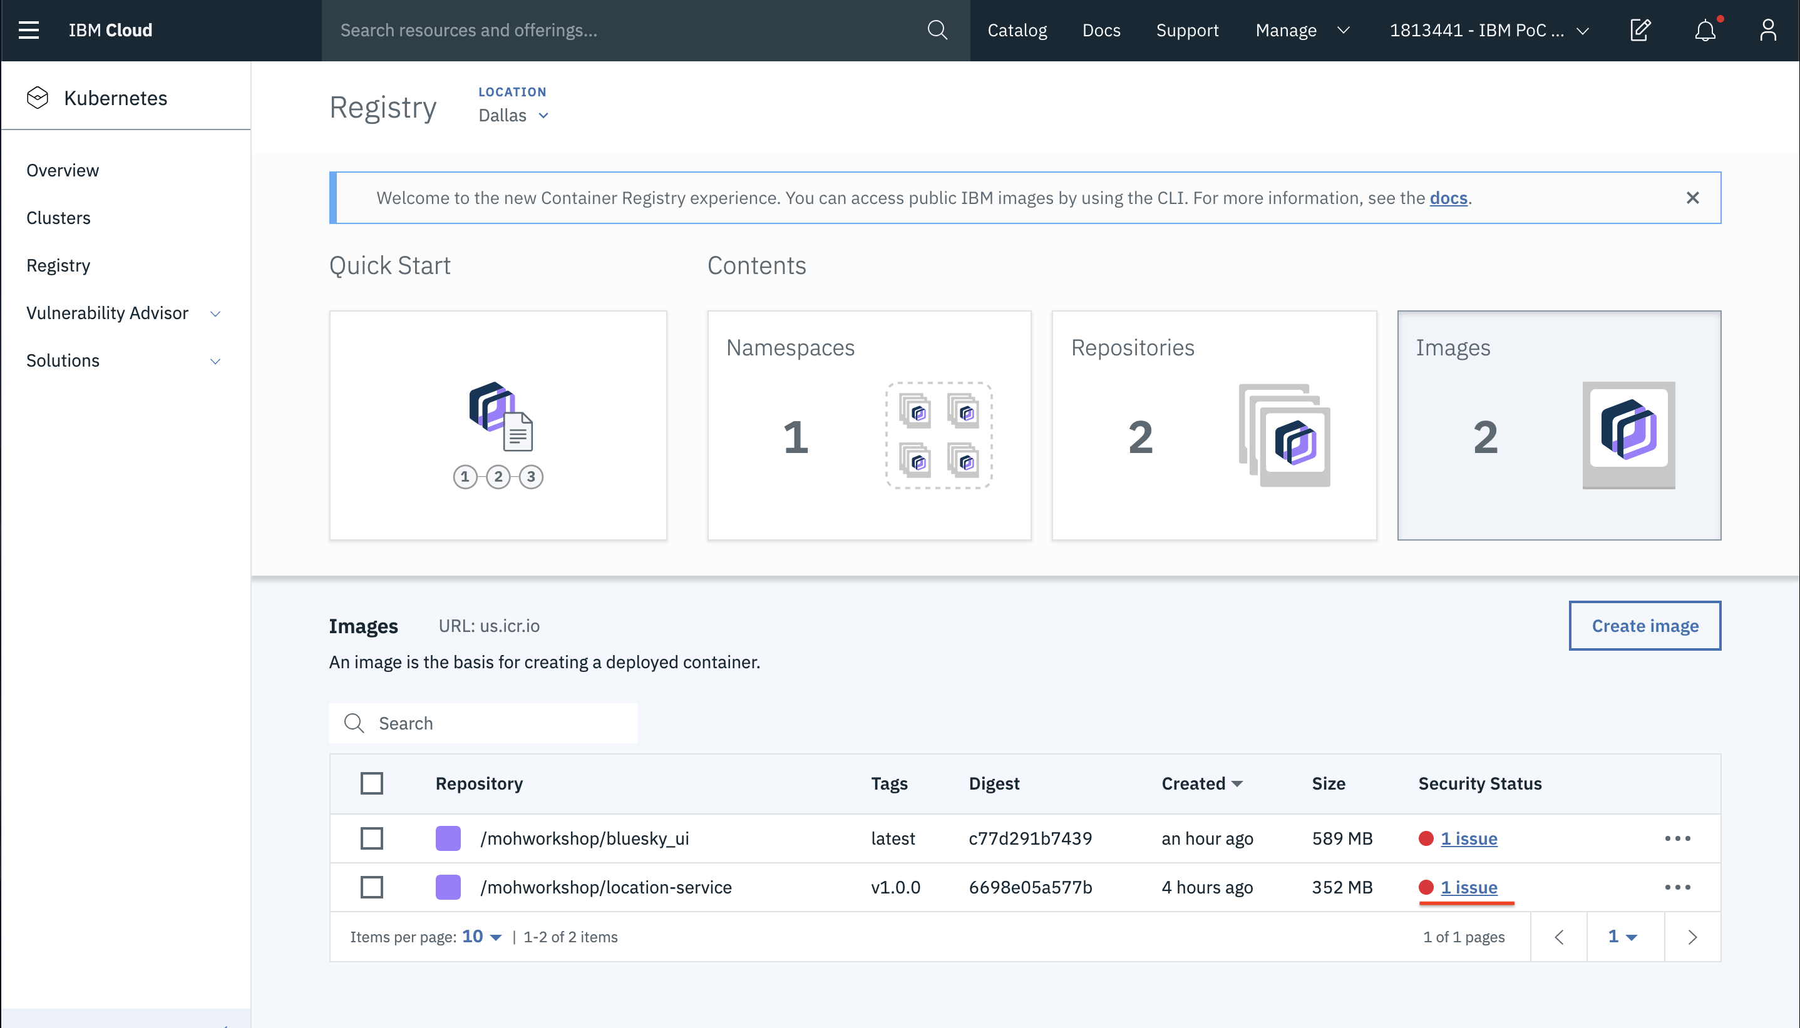Open Registry in the sidebar
This screenshot has height=1028, width=1800.
(x=58, y=265)
